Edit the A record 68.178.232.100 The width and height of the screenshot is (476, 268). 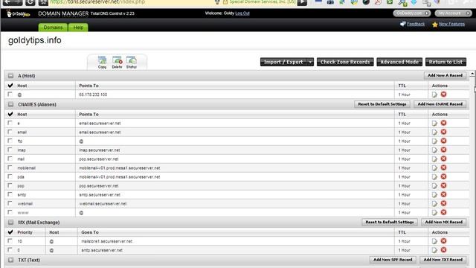[x=434, y=95]
